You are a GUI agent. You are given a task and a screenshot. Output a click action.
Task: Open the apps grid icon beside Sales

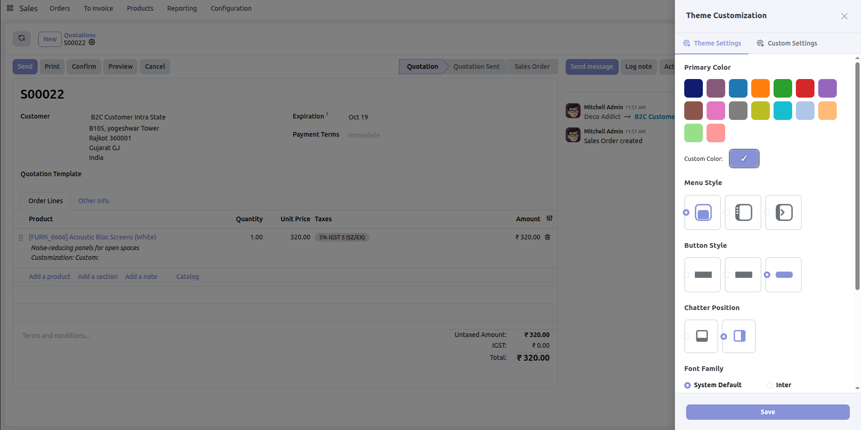(10, 8)
